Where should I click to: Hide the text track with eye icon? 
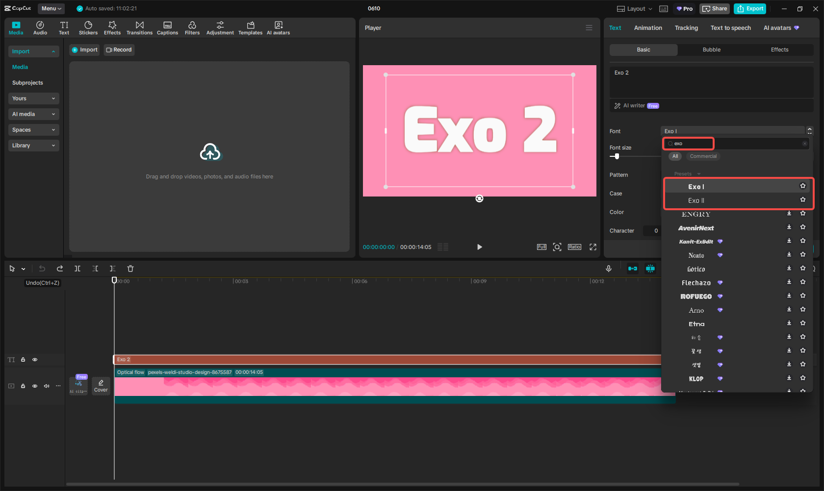click(x=35, y=360)
